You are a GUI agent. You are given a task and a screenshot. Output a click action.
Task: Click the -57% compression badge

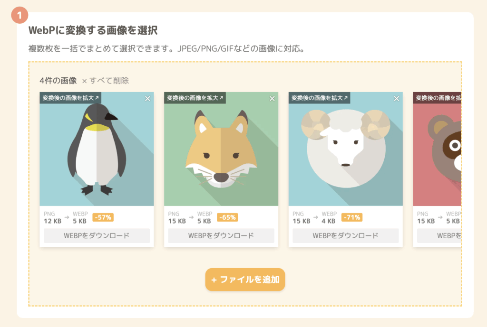[103, 217]
